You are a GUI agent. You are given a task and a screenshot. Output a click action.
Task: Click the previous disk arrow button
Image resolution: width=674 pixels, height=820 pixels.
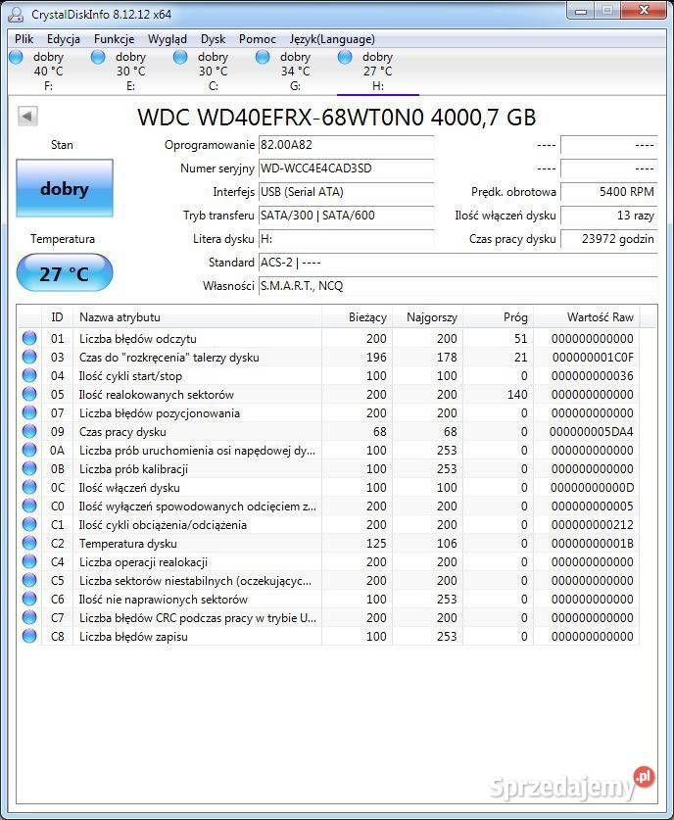(27, 117)
